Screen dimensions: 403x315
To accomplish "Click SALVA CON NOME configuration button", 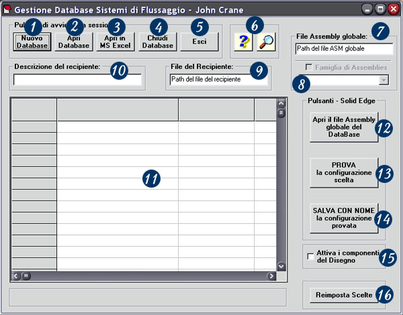I will [345, 218].
